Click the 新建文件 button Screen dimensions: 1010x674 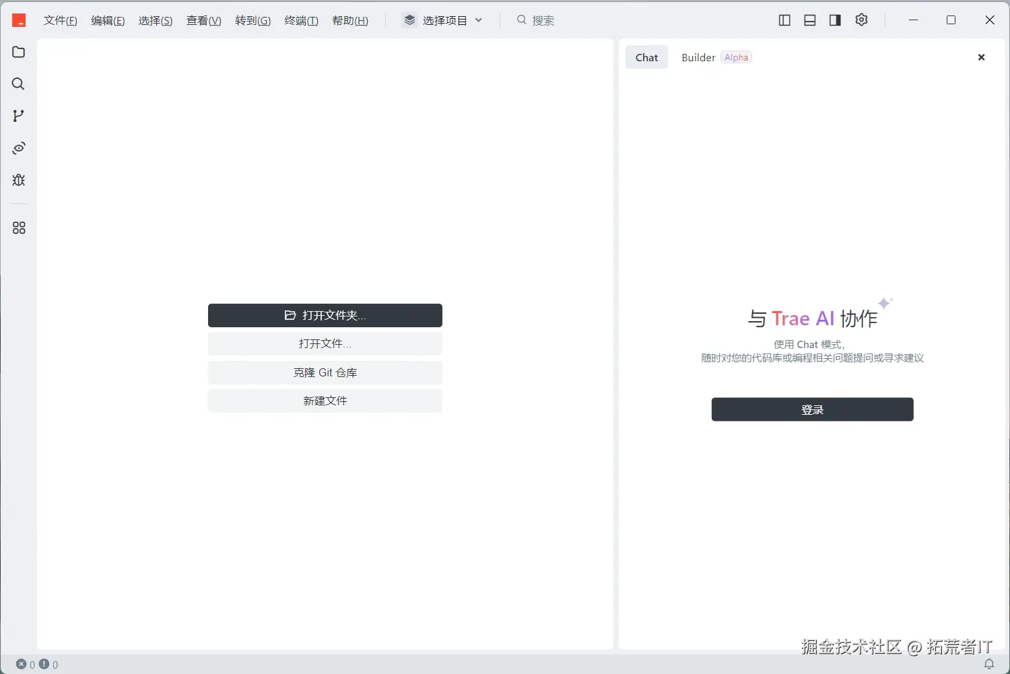tap(325, 401)
